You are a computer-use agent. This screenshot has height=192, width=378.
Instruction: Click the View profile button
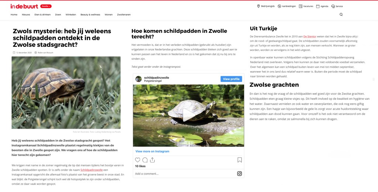tap(231, 79)
